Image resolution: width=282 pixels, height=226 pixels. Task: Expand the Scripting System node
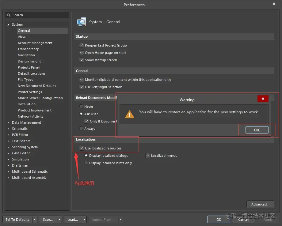click(8, 147)
